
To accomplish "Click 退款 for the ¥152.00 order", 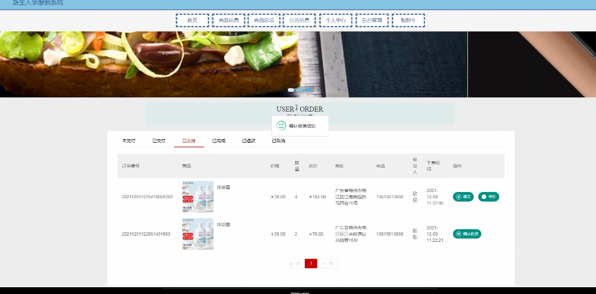I will pyautogui.click(x=463, y=197).
